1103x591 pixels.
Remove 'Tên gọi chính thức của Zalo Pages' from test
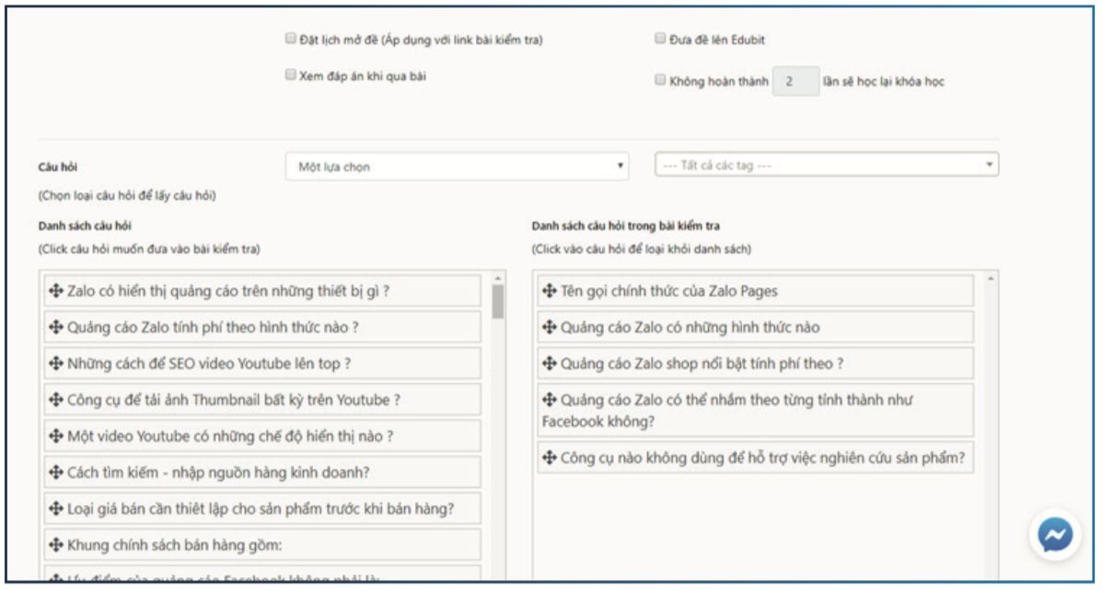click(x=756, y=291)
